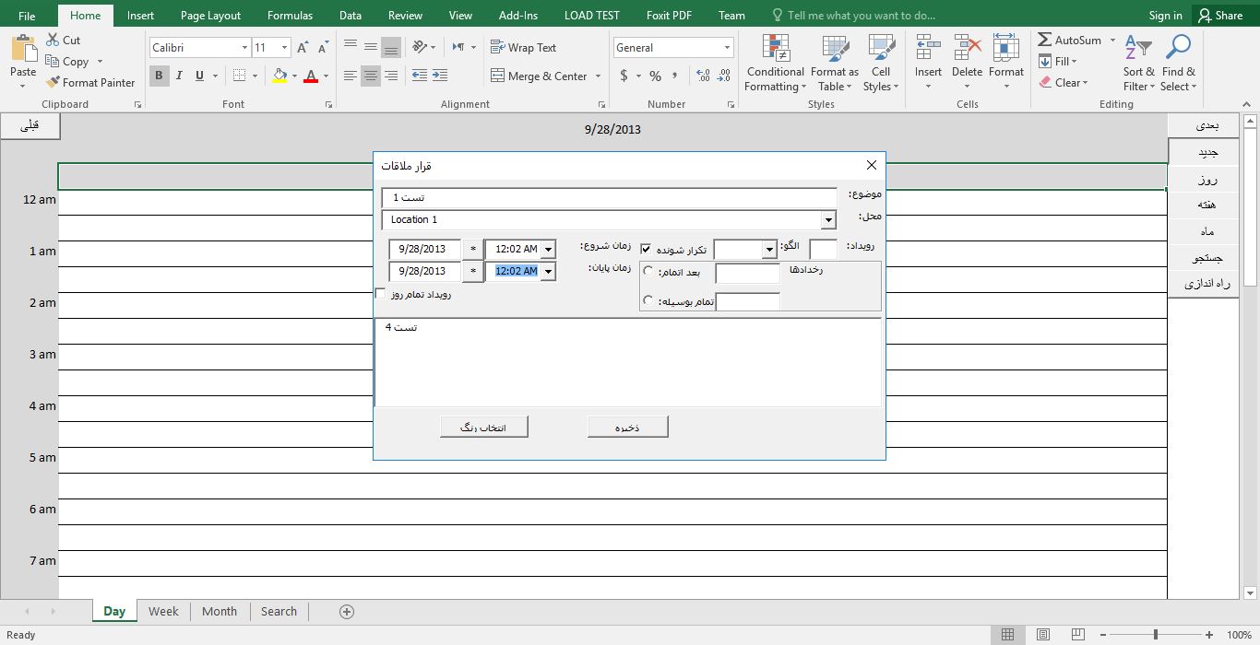Click the Increase Decimal icon
Image resolution: width=1260 pixels, height=645 pixels.
(704, 76)
